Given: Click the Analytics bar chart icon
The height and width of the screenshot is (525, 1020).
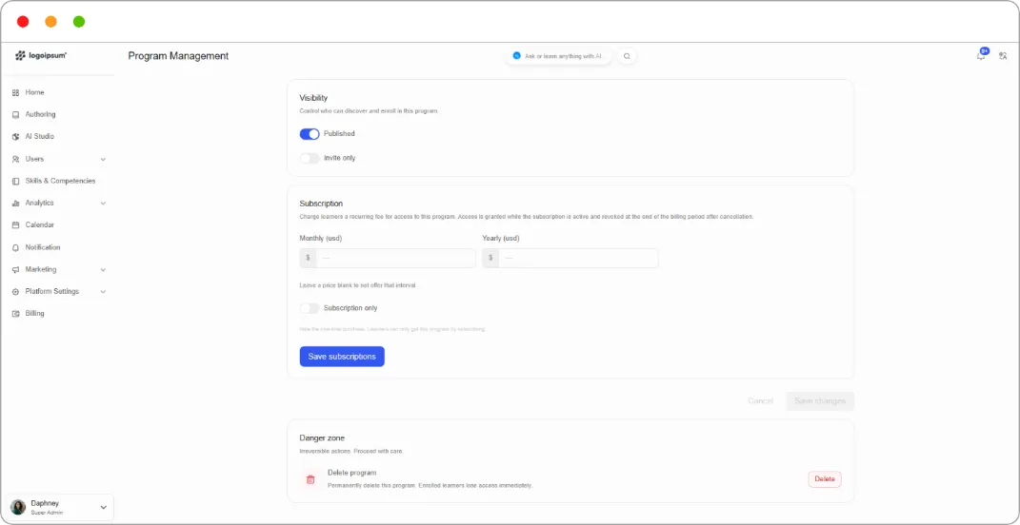Looking at the screenshot, I should pos(15,204).
